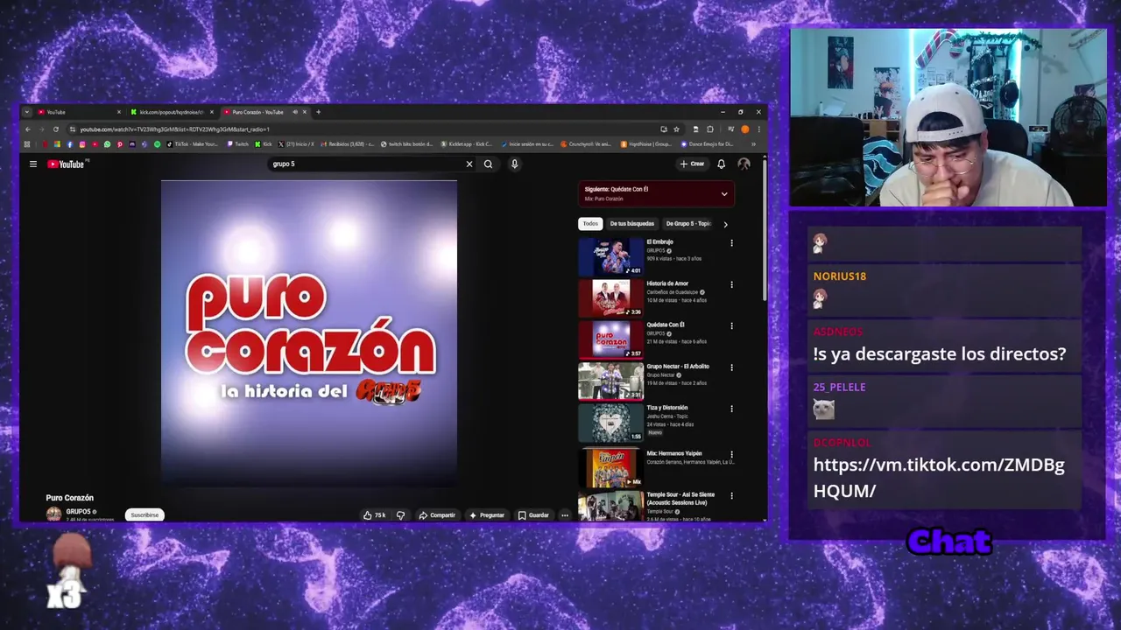Open options for 'Temple Sour' video

731,496
